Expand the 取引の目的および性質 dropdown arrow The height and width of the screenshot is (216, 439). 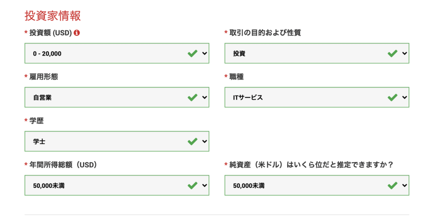pyautogui.click(x=404, y=53)
